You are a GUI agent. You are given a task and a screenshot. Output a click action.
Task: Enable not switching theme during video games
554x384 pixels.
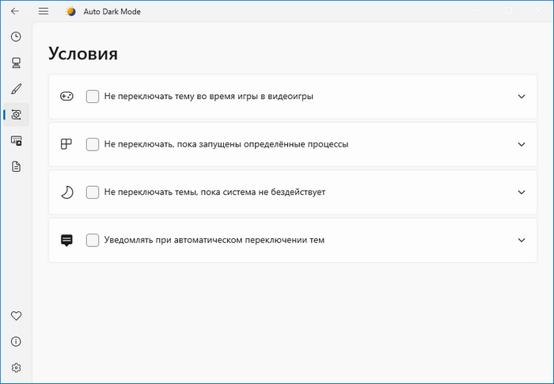tap(93, 96)
